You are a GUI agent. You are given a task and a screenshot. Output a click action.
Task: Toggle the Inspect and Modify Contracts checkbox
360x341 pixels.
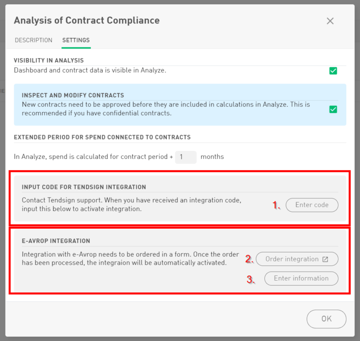click(333, 109)
